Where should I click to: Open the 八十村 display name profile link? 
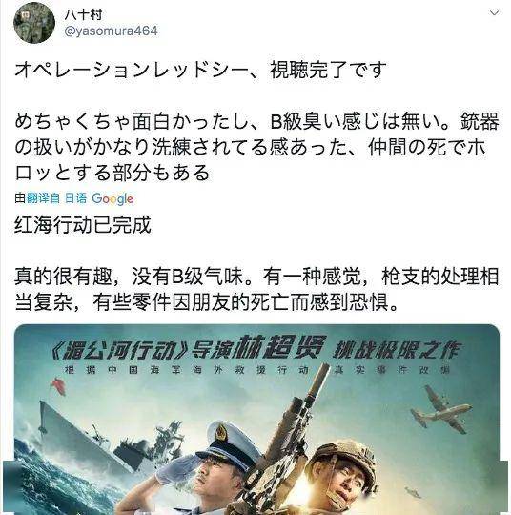coord(83,14)
